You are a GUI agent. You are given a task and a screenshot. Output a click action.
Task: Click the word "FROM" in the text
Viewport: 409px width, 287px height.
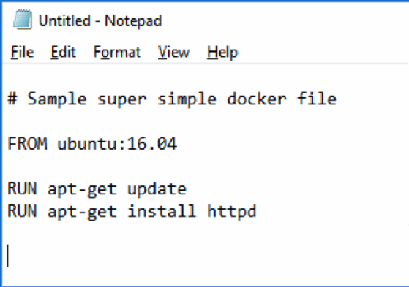pos(27,143)
